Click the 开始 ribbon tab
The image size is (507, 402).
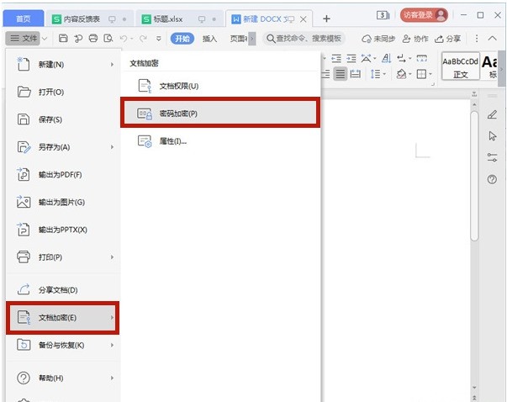coord(181,39)
